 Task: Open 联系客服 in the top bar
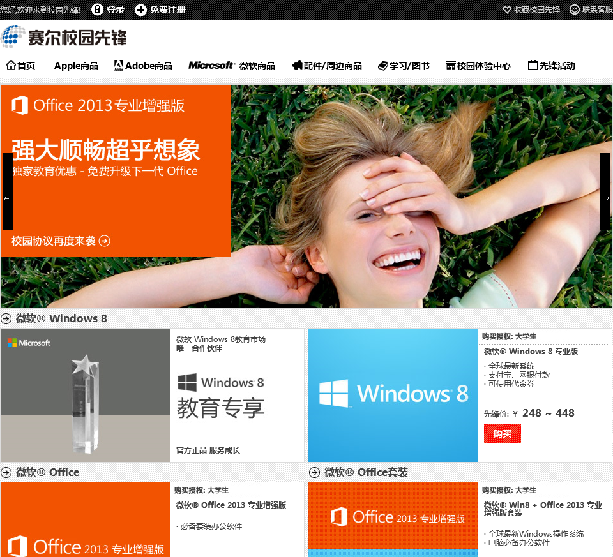(x=597, y=10)
